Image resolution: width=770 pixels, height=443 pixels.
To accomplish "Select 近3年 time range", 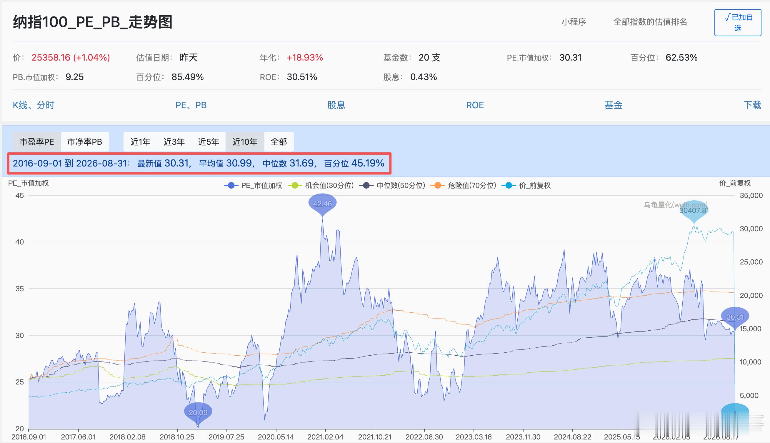I will 174,142.
